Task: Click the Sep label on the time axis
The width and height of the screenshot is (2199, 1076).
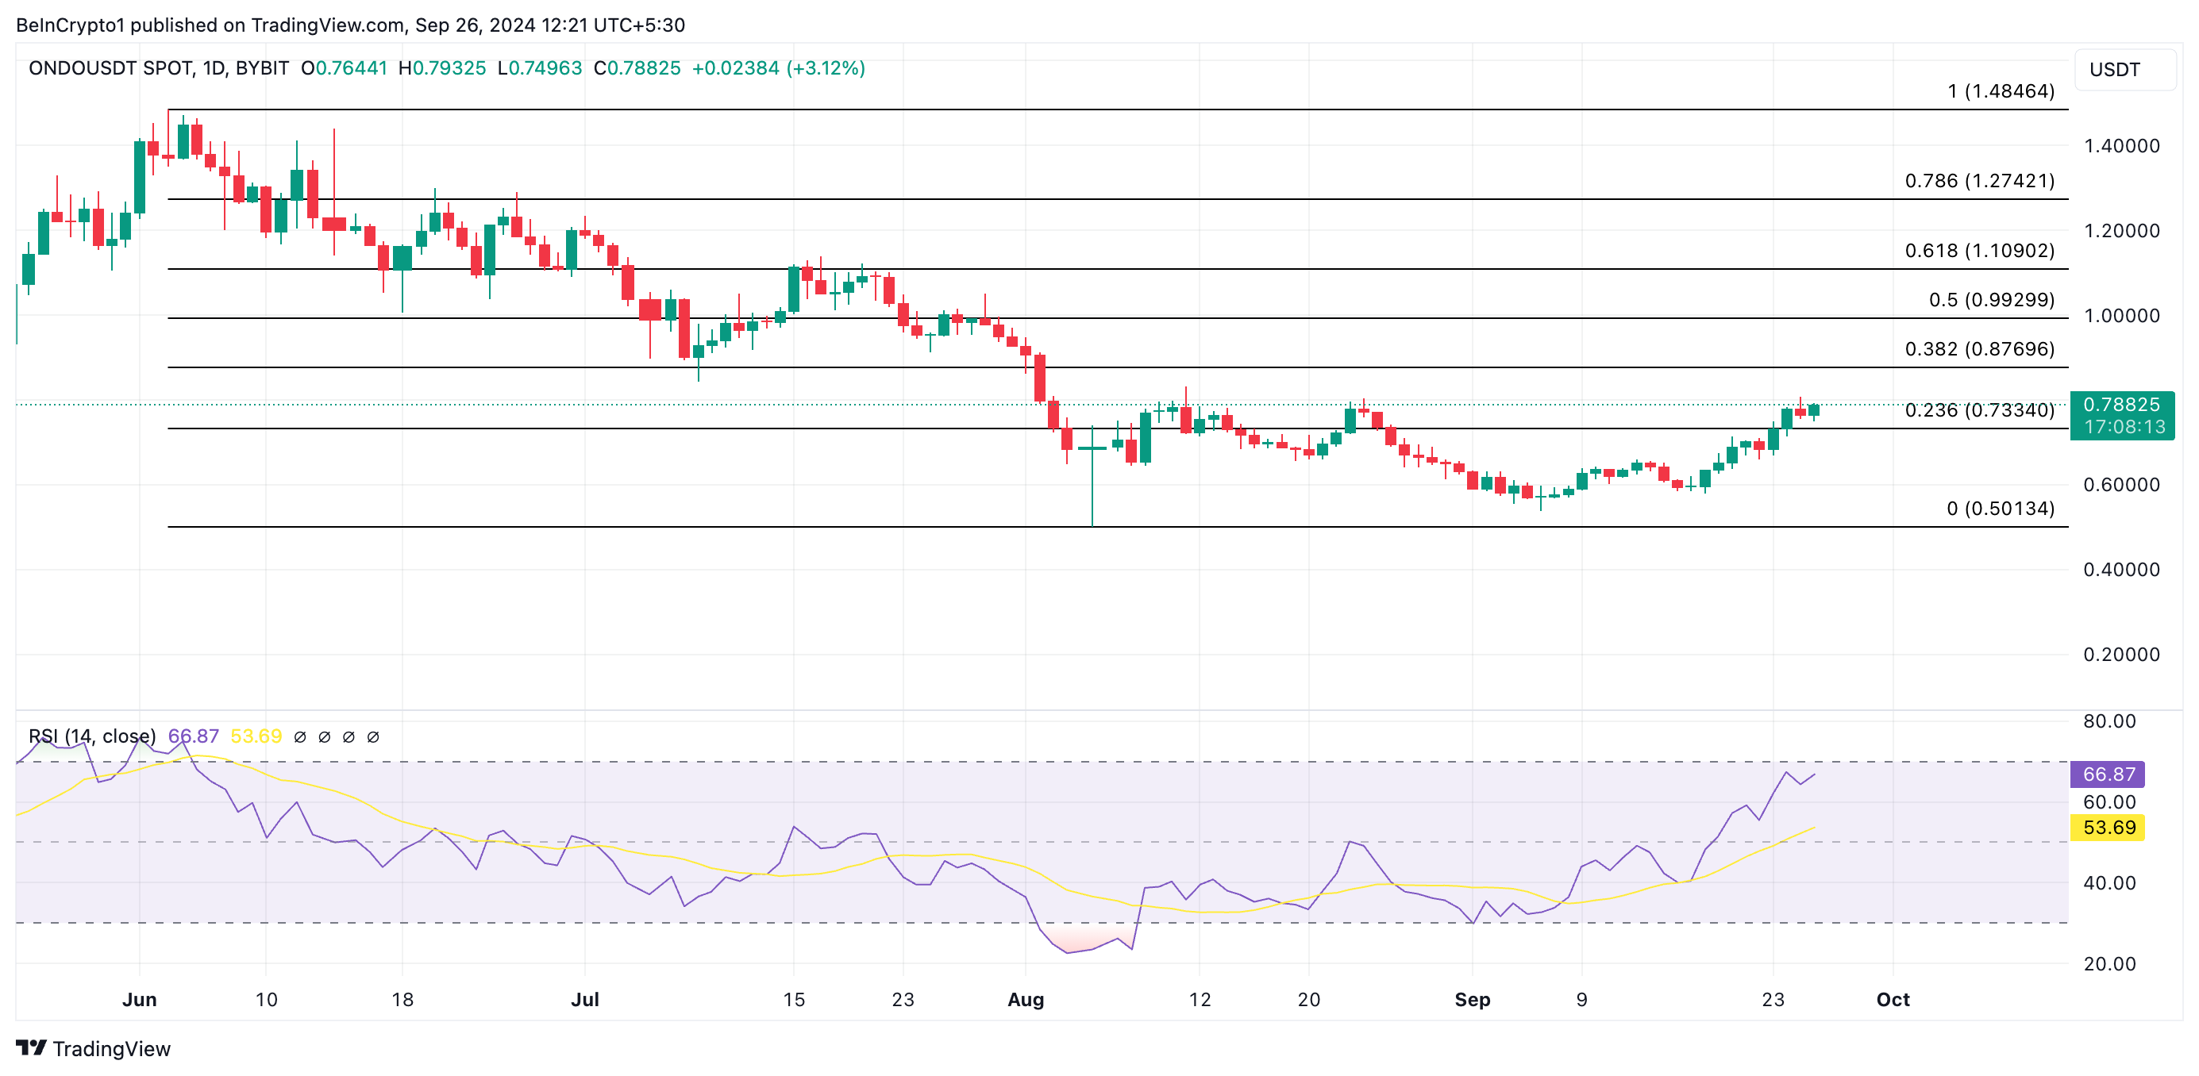Action: coord(1472,999)
